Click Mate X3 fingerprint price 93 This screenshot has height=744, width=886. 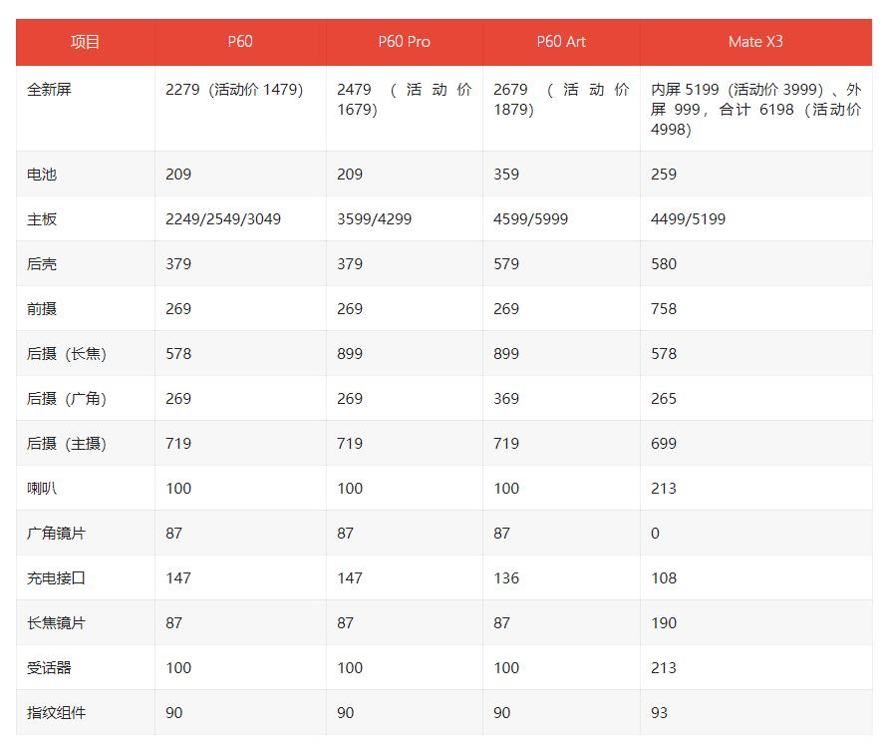(x=659, y=713)
